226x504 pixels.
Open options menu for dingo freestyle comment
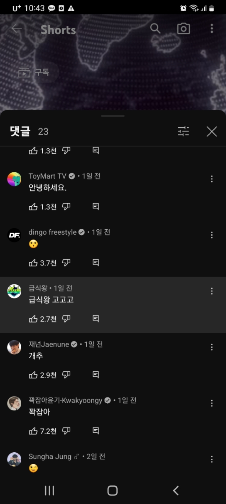(x=212, y=235)
